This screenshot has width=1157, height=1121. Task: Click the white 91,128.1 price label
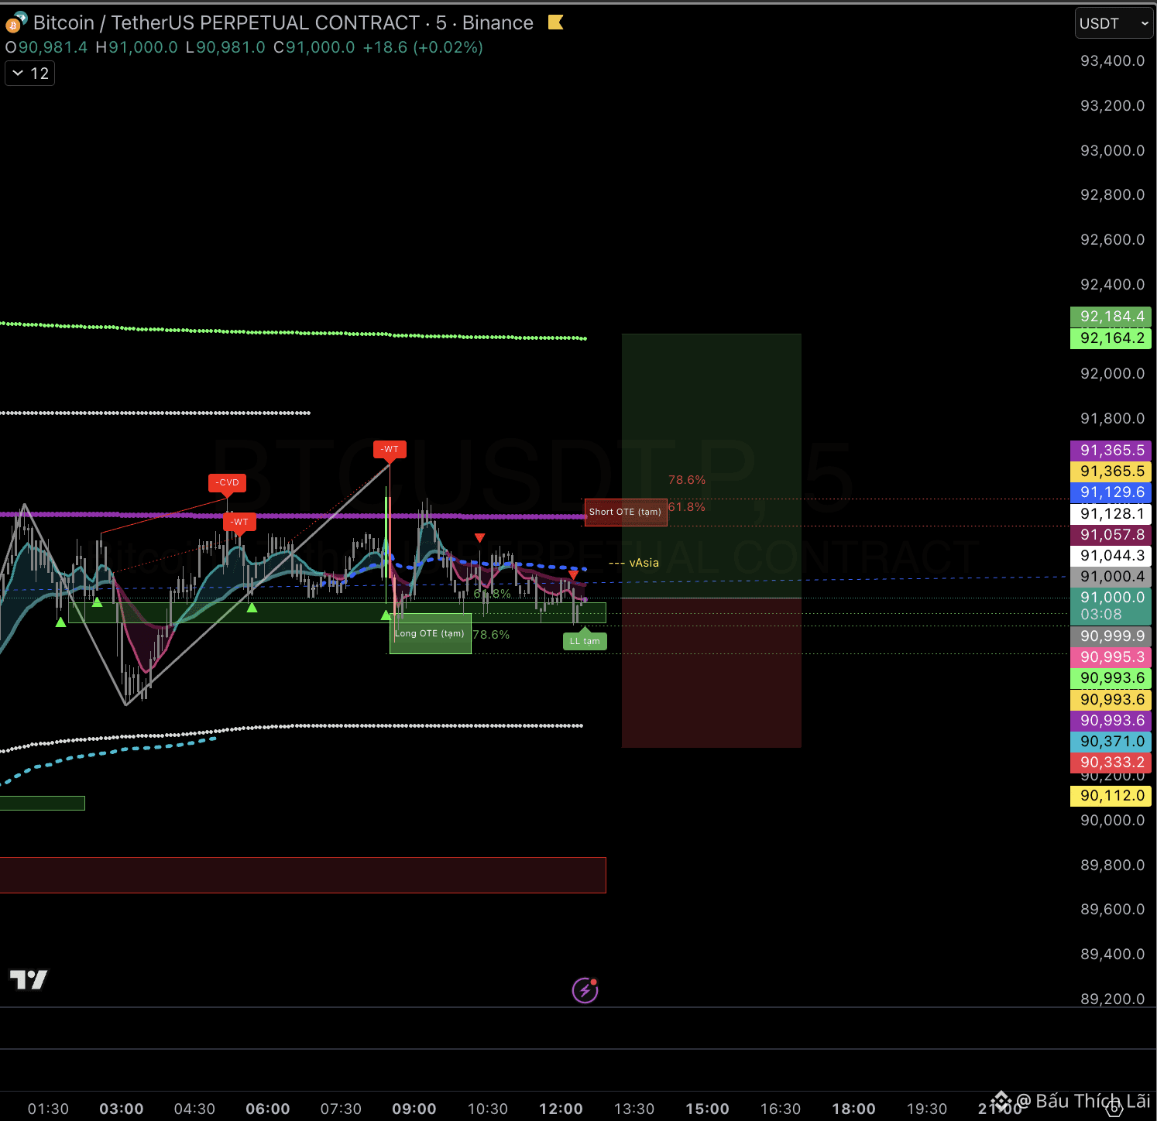pyautogui.click(x=1111, y=514)
